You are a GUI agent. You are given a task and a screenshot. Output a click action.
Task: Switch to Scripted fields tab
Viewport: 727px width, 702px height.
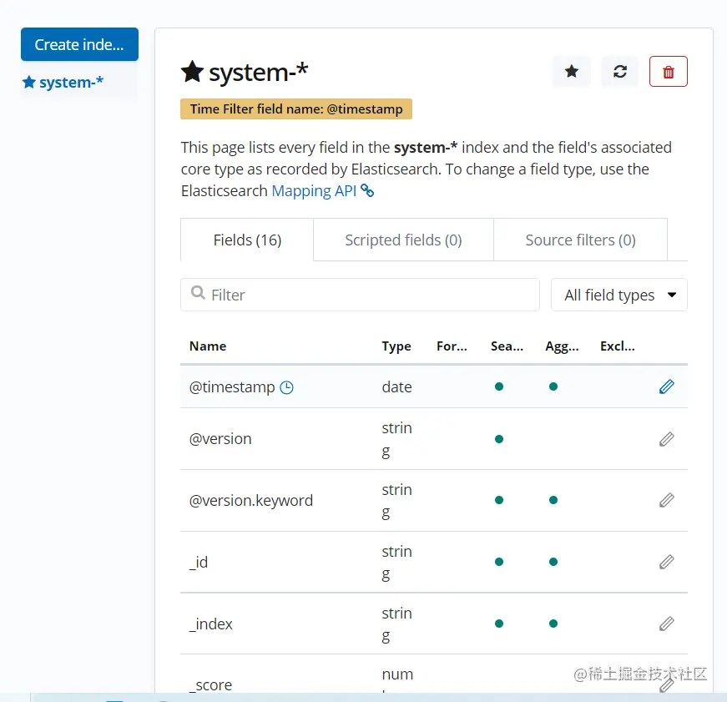[x=403, y=240]
